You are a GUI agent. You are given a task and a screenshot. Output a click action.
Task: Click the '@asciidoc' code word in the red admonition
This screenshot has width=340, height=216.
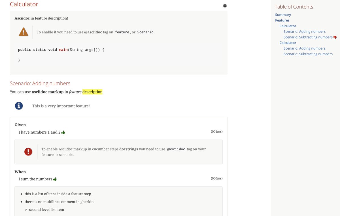[x=176, y=149]
